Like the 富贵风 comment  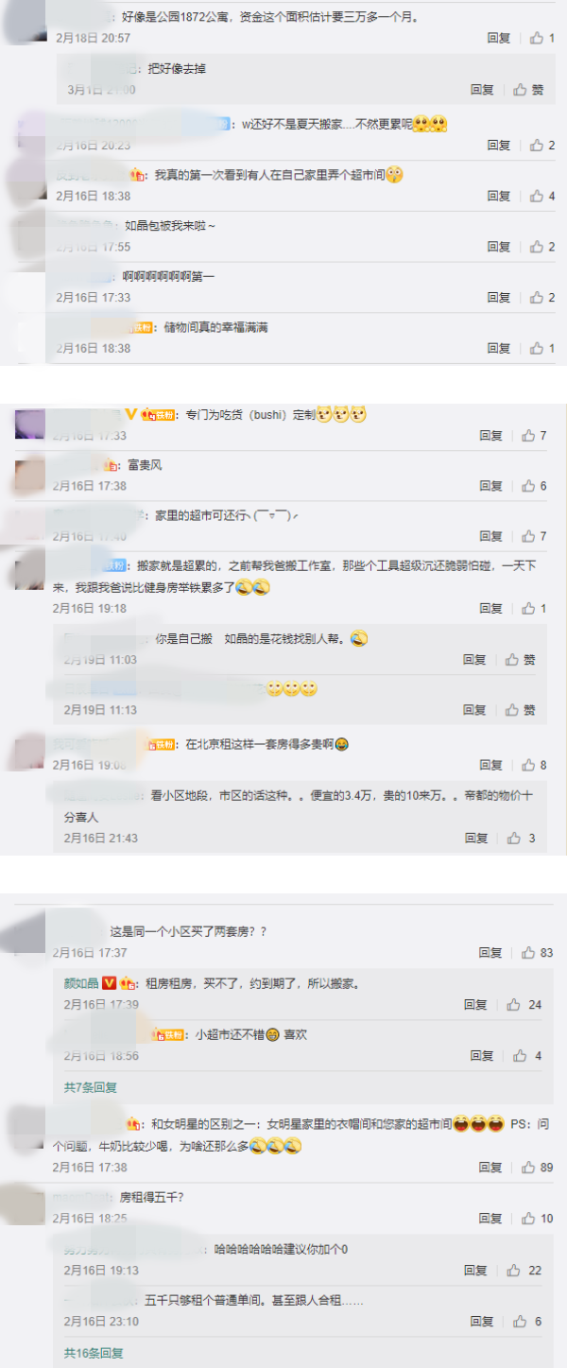pyautogui.click(x=535, y=486)
